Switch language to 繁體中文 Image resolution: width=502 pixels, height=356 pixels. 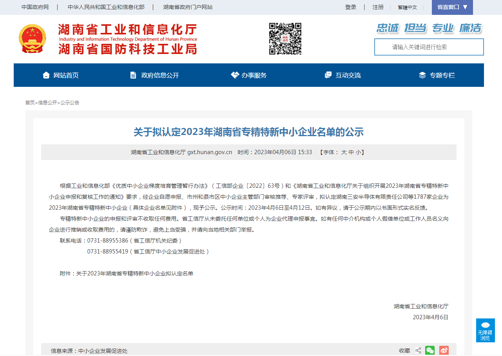coord(407,7)
